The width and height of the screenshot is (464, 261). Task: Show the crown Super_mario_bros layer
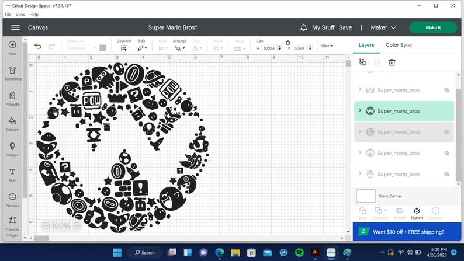coord(447,90)
